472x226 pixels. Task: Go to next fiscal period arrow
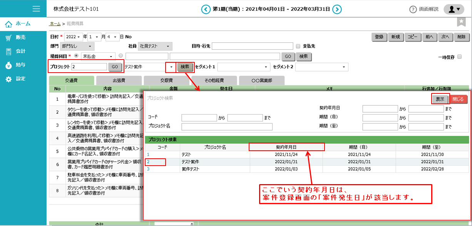(337, 9)
